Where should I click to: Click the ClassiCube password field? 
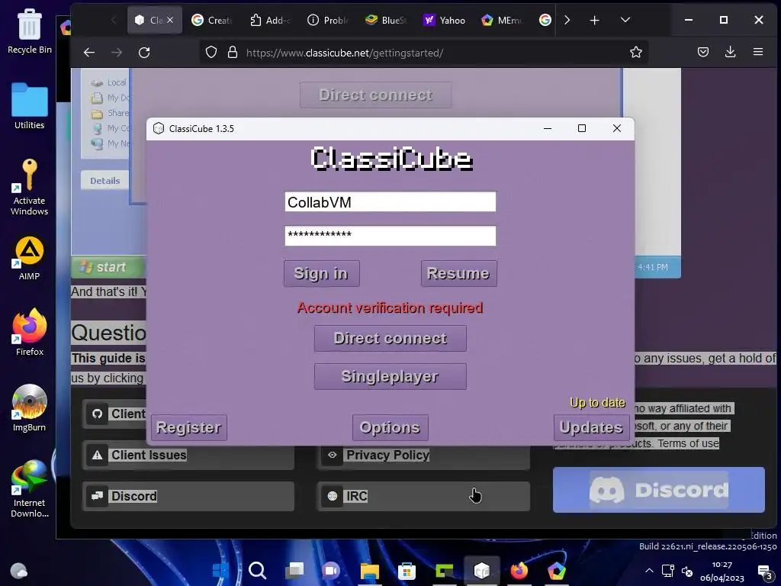[390, 235]
